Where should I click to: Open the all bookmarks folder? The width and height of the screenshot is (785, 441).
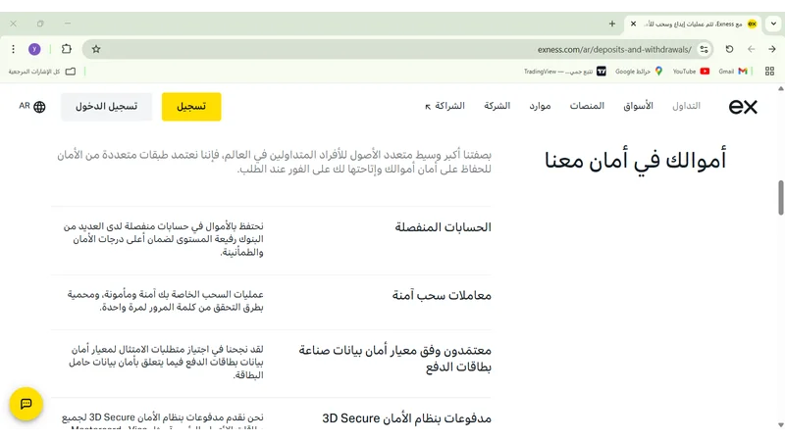click(x=42, y=71)
